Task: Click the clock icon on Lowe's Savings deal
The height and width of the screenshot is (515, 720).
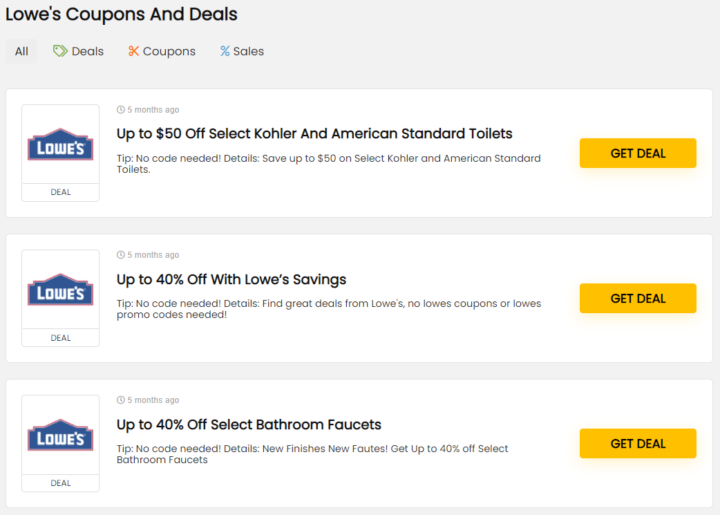Action: (x=121, y=255)
